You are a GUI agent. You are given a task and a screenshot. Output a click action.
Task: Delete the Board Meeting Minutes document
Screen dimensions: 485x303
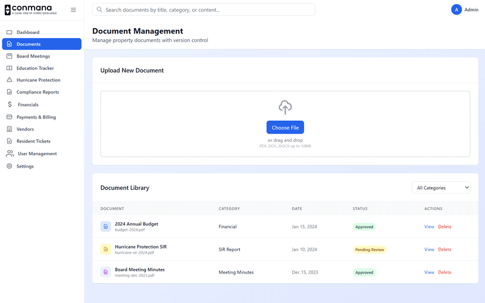pos(445,273)
